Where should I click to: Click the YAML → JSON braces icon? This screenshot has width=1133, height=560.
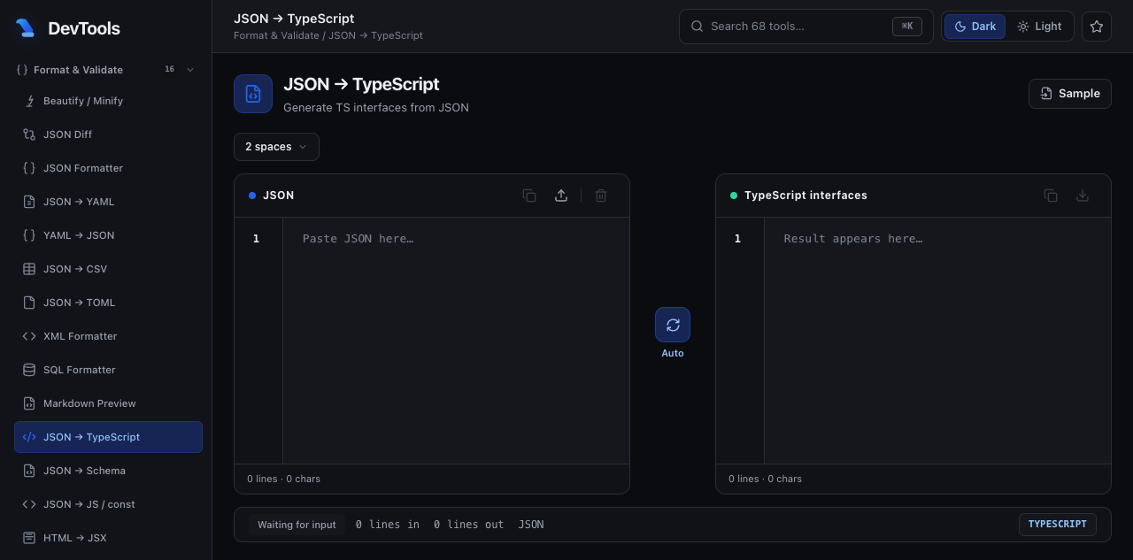pyautogui.click(x=28, y=235)
